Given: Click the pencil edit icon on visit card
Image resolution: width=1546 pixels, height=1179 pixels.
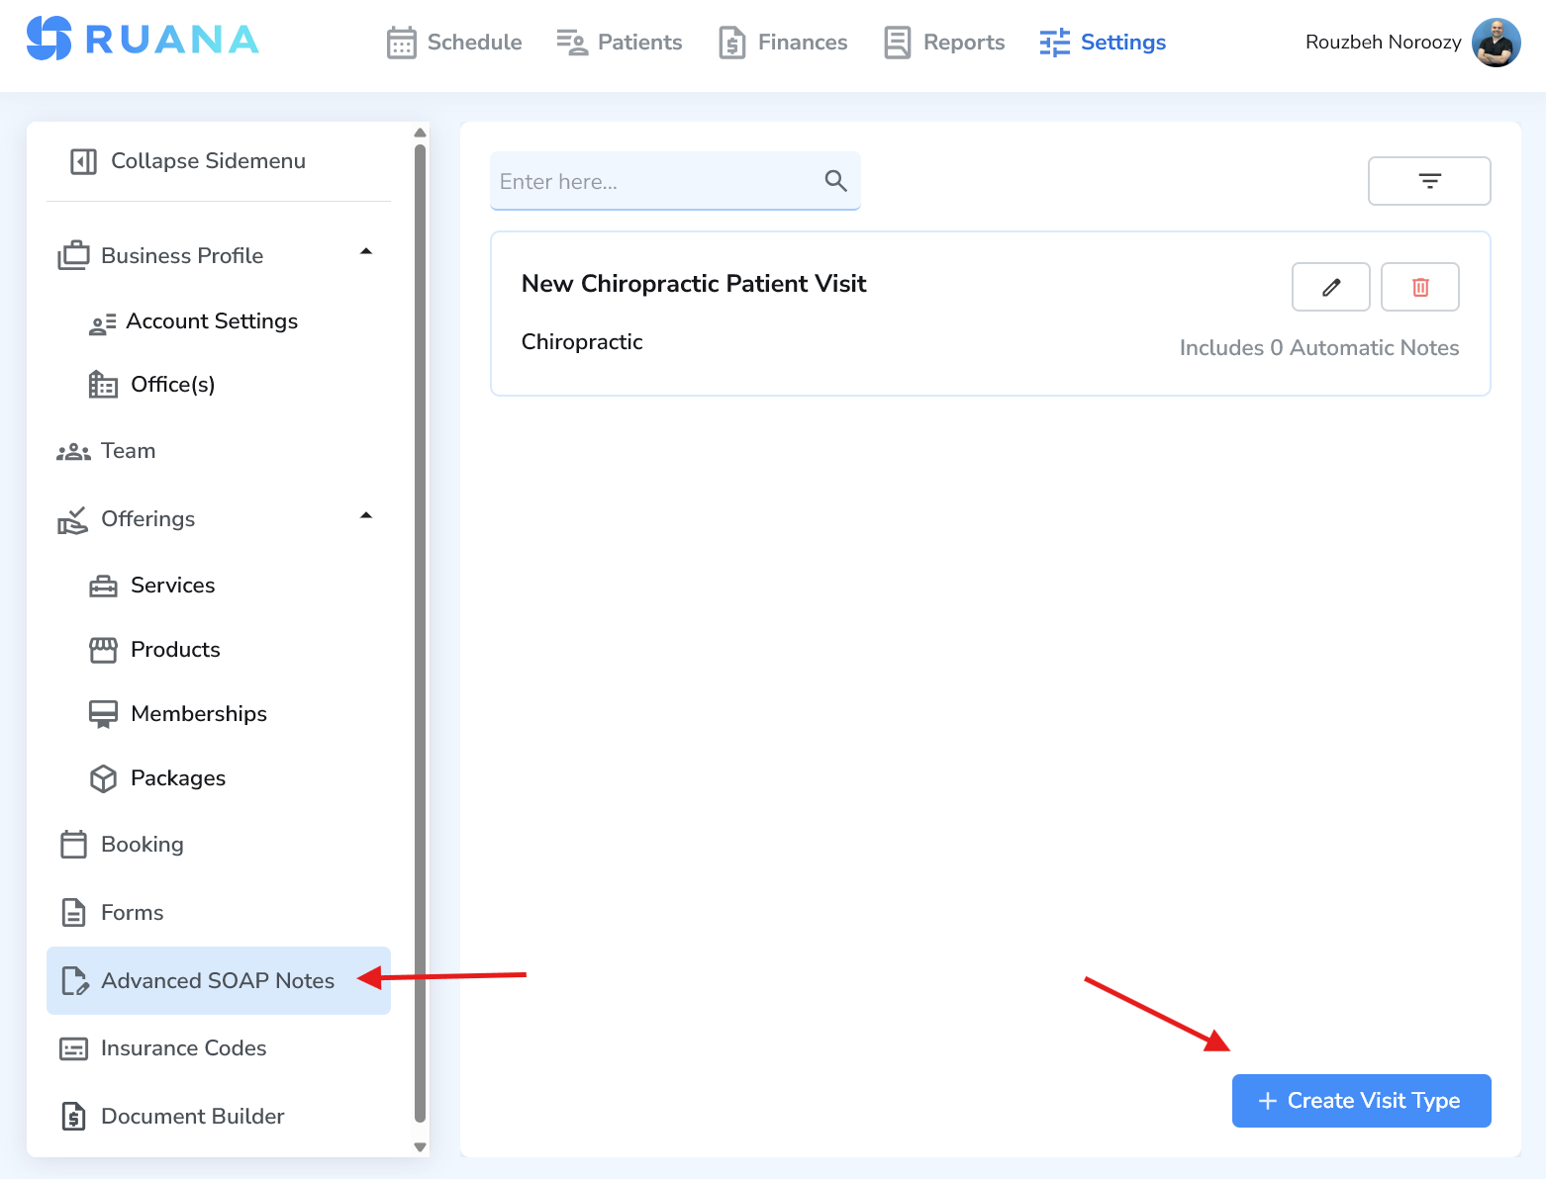Looking at the screenshot, I should click(x=1330, y=287).
